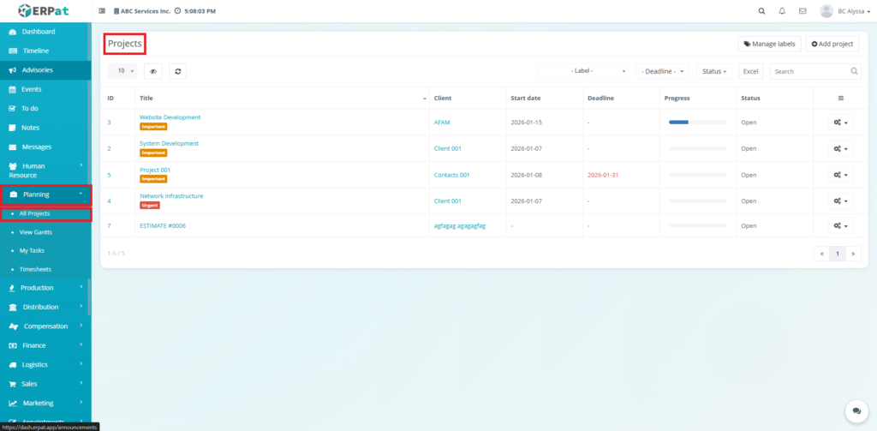The width and height of the screenshot is (877, 431).
Task: Open gear actions for Website Development row
Action: pos(839,123)
